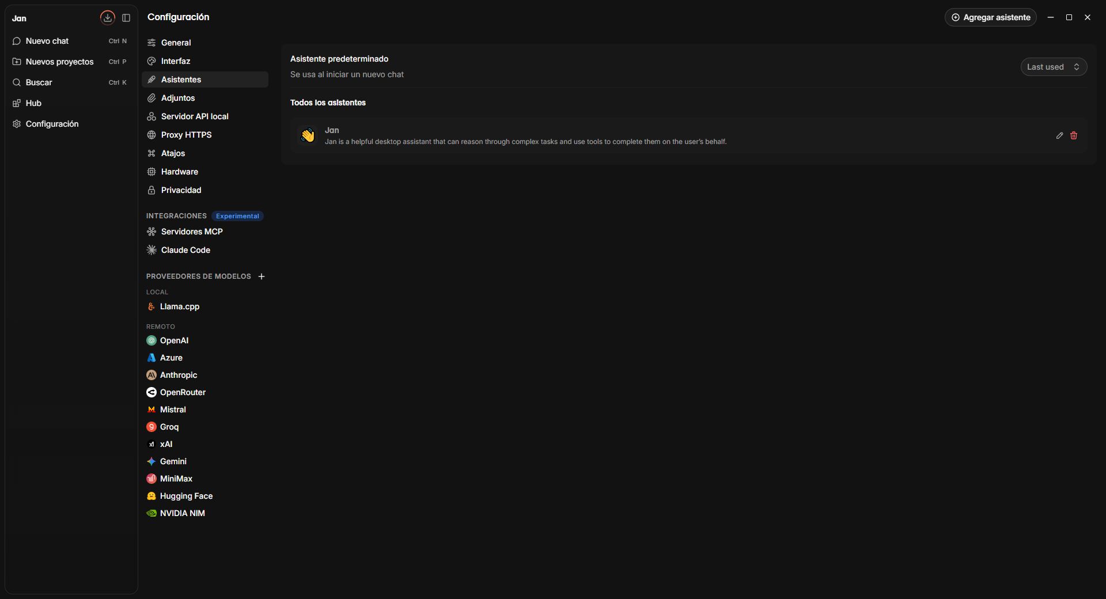Click the Mistral logo icon

(x=151, y=410)
